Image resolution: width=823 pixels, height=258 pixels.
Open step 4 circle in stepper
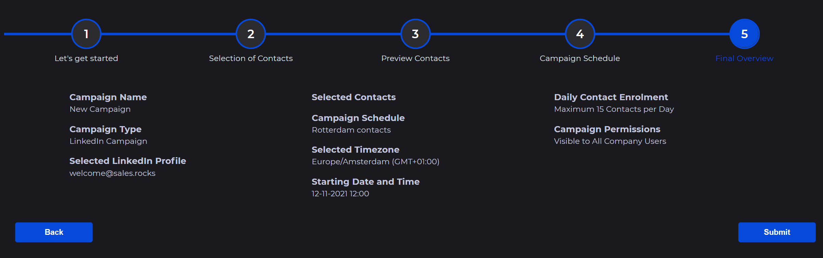pyautogui.click(x=580, y=34)
